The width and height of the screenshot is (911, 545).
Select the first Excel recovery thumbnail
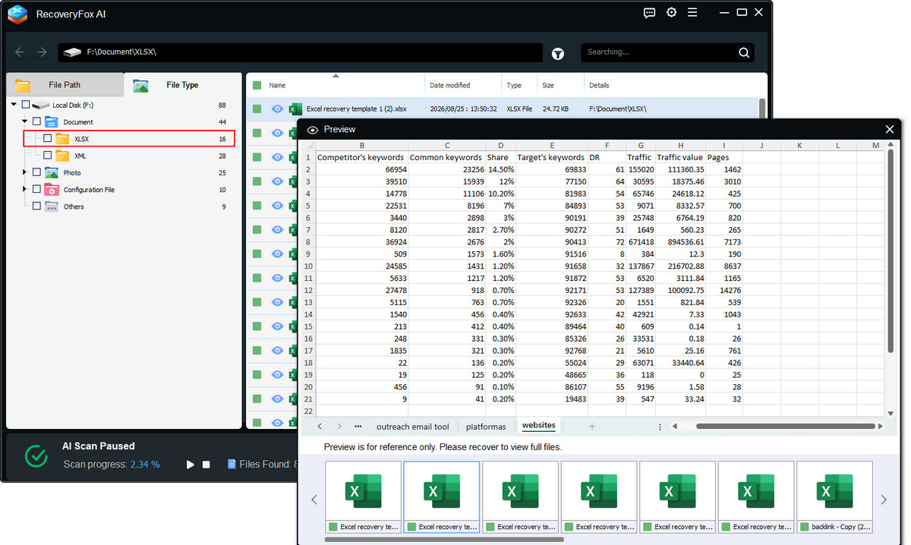[363, 496]
